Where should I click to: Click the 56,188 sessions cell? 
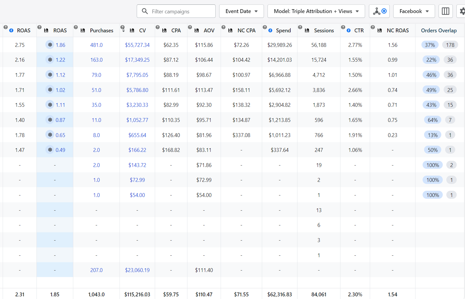coord(319,45)
